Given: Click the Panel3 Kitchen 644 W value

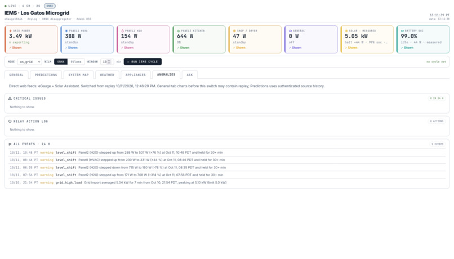Looking at the screenshot, I should coord(185,36).
